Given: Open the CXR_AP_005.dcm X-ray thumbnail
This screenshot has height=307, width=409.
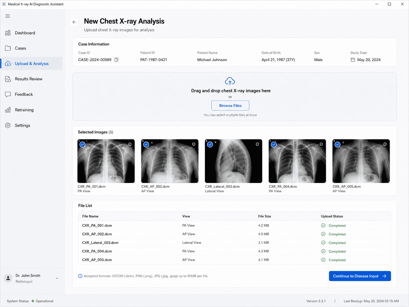Looking at the screenshot, I should 361,161.
